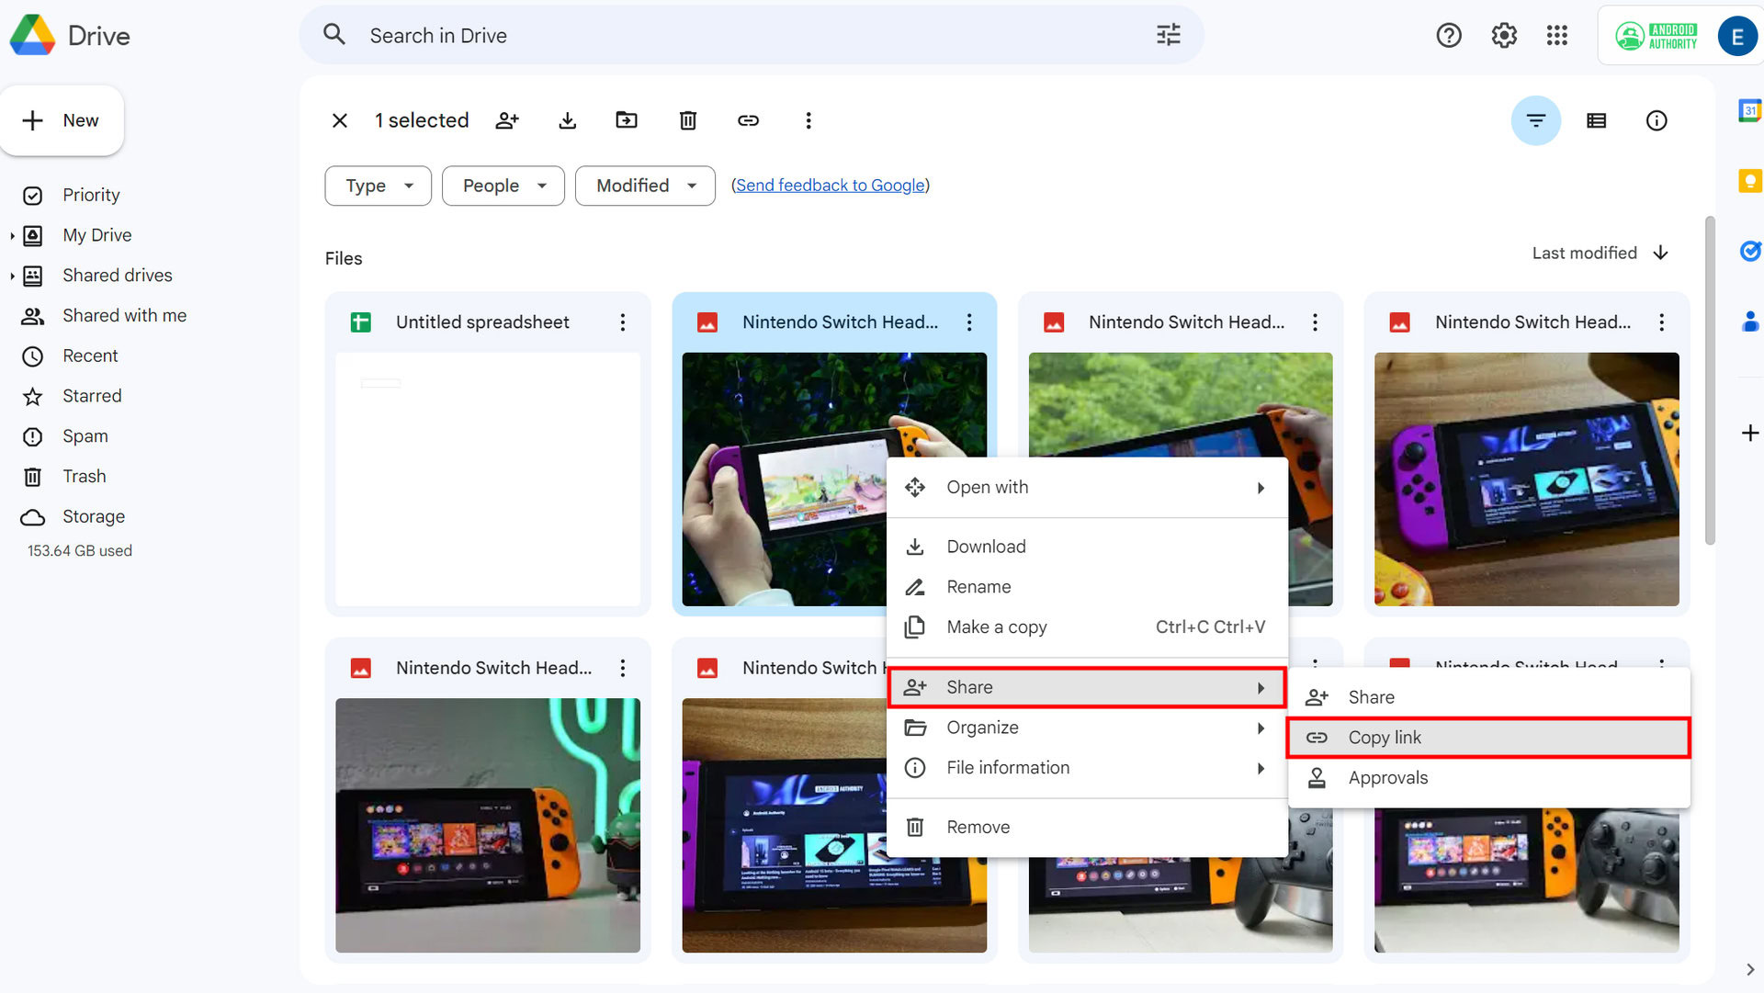Image resolution: width=1764 pixels, height=993 pixels.
Task: Click Send feedback to Google link
Action: 831,186
